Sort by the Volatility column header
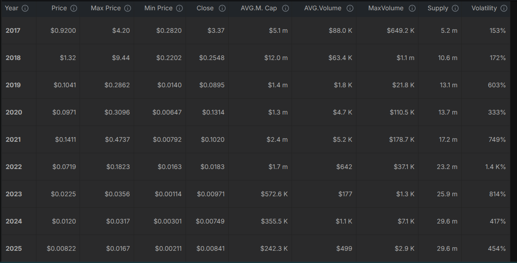This screenshot has height=263, width=517. [484, 8]
